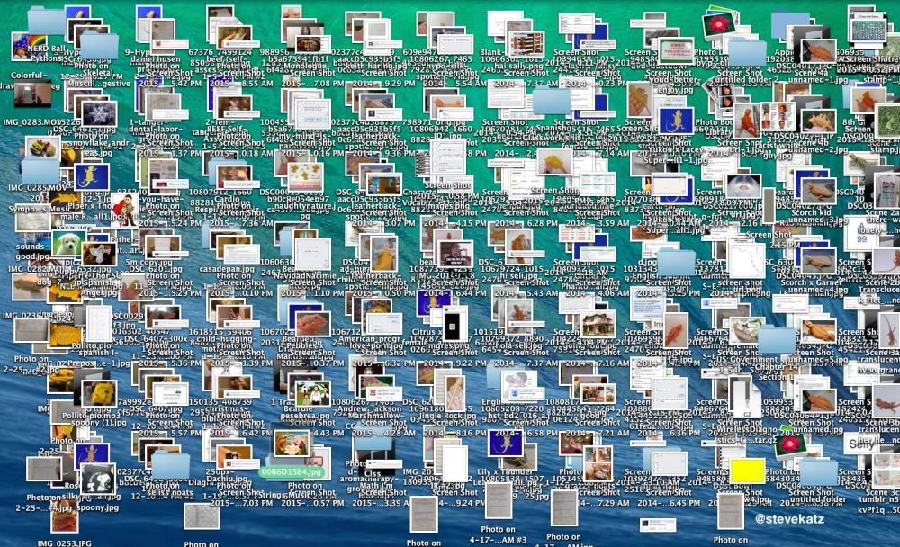Select the two-story house photo thumbnail
The image size is (900, 547).
(598, 324)
